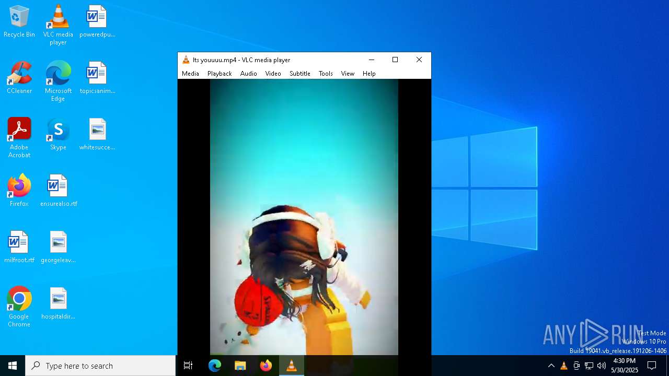
Task: Open the volume speaker tray icon
Action: 602,366
